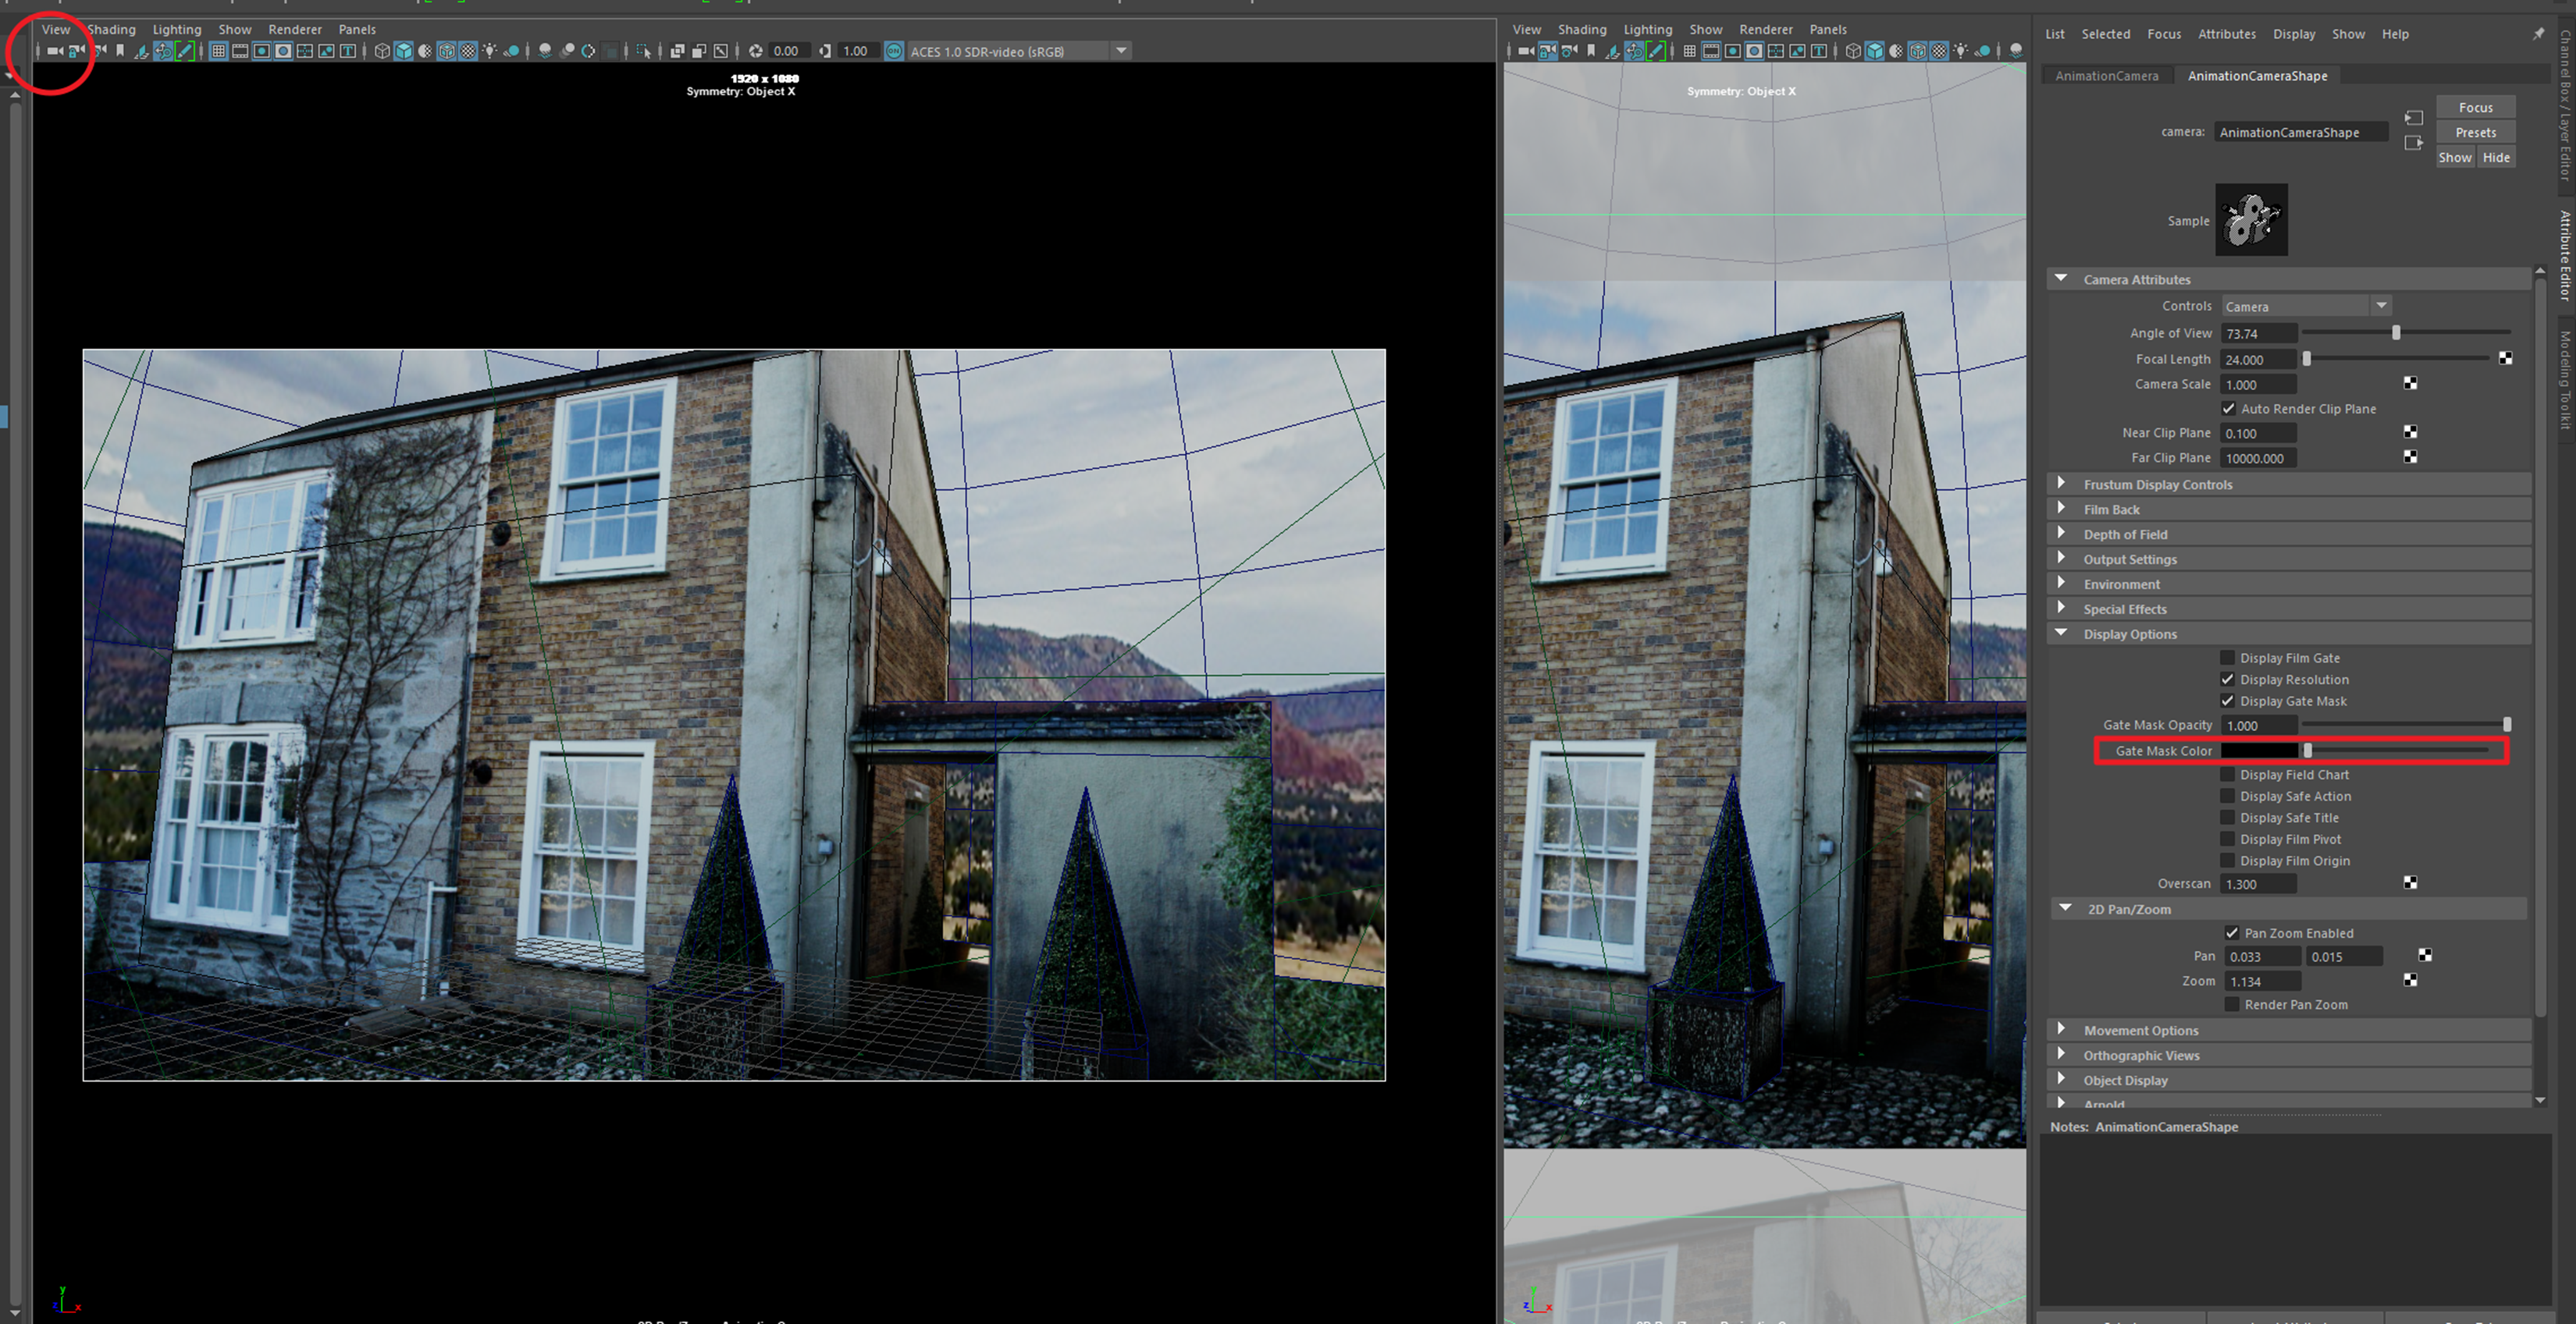Click the Bookmarks icon in left viewport toolbar

click(x=120, y=51)
